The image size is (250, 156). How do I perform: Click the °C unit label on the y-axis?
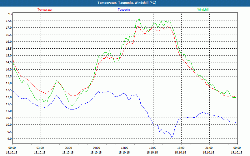[10, 14]
